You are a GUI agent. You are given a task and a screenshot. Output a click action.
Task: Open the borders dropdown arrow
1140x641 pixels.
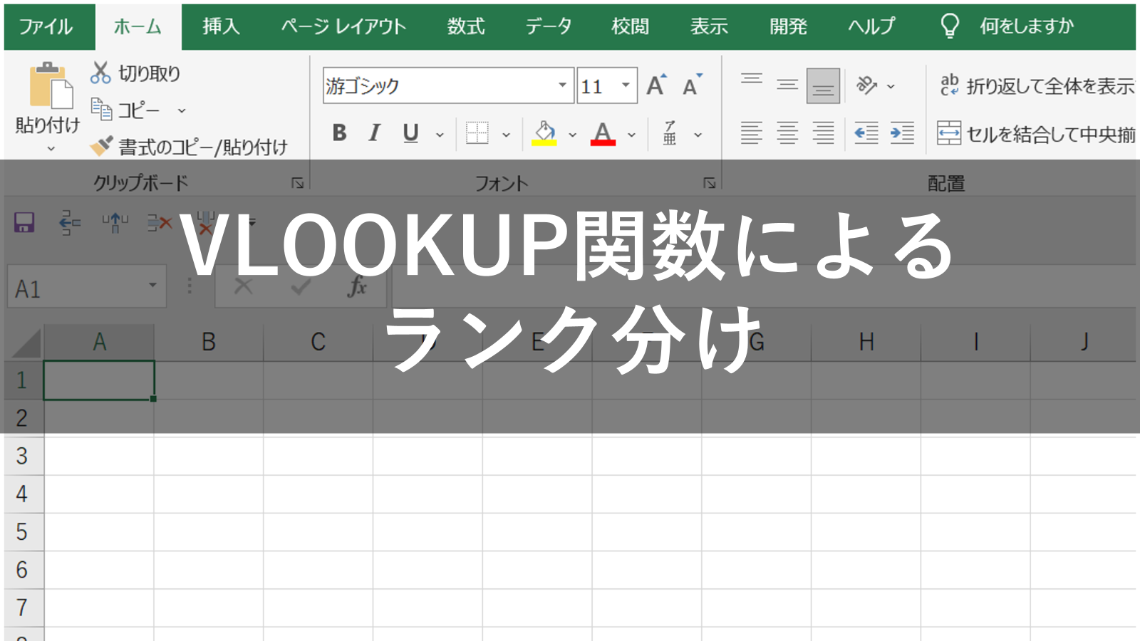coord(506,135)
